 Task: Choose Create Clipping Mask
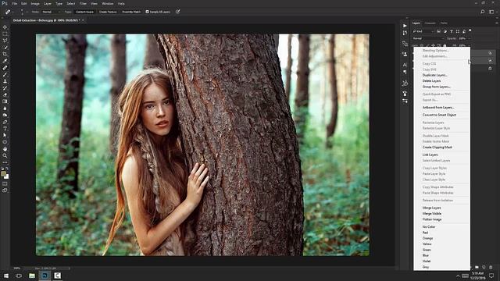(437, 148)
